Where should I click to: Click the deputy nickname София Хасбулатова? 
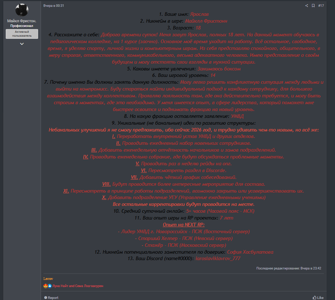pos(250,252)
